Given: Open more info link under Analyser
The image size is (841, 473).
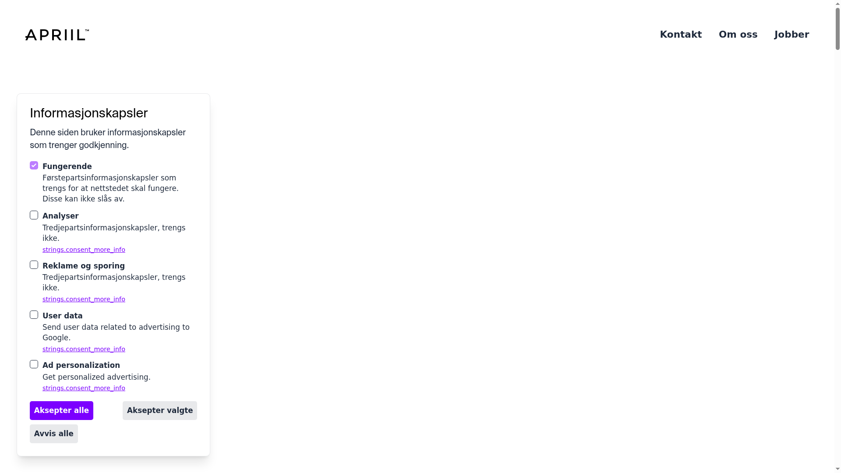Looking at the screenshot, I should coord(84,250).
